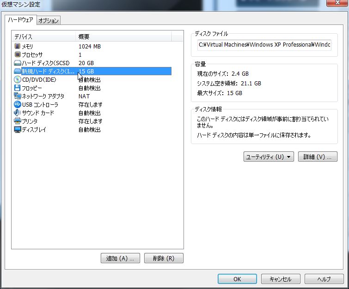Click the 20 GB disk summary
The width and height of the screenshot is (349, 289).
tap(86, 63)
